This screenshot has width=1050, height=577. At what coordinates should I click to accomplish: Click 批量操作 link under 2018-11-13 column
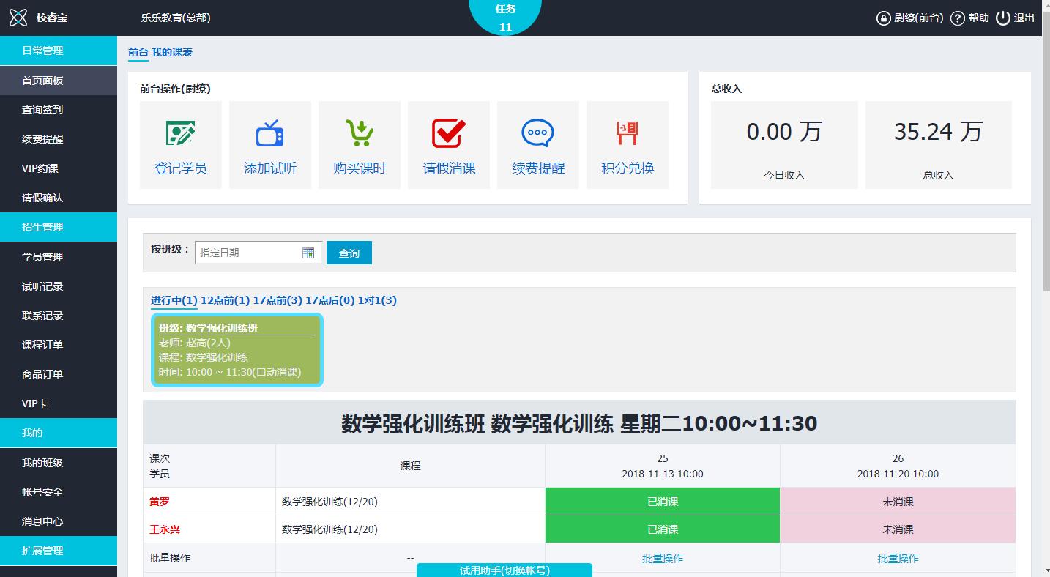(662, 558)
